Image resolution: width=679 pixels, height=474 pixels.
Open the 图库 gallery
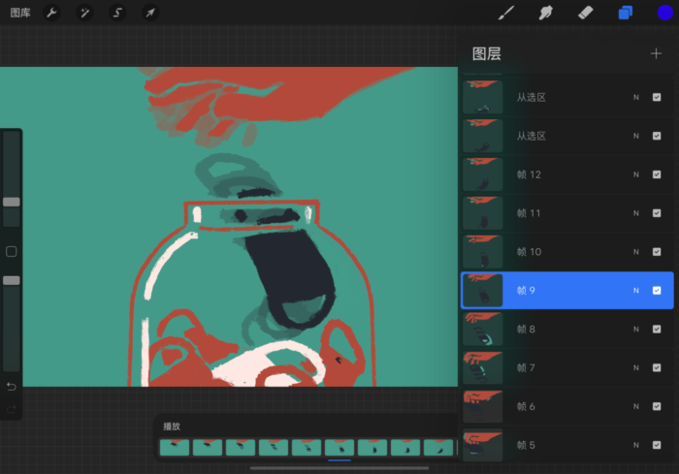[x=19, y=13]
